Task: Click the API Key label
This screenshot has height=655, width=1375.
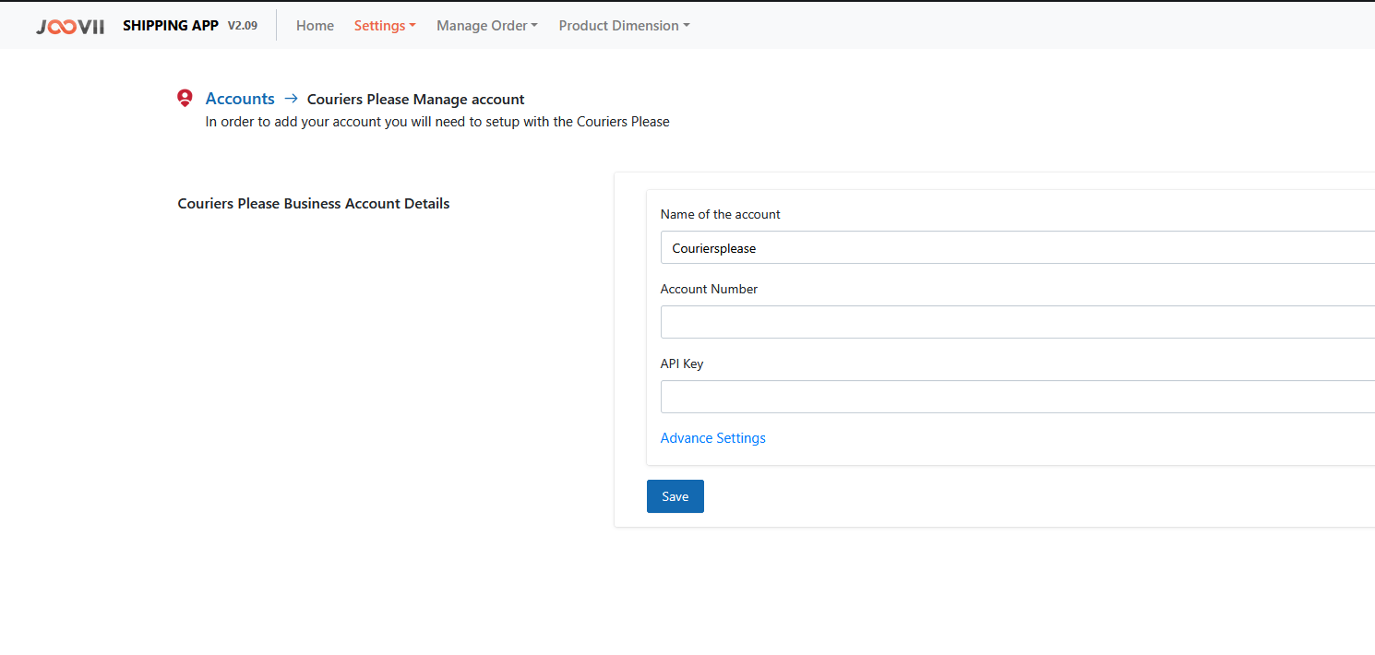Action: (x=682, y=363)
